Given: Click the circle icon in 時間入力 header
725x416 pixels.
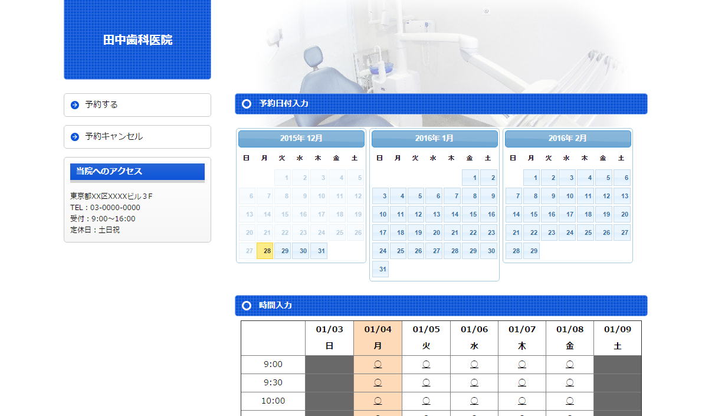Looking at the screenshot, I should pyautogui.click(x=247, y=306).
